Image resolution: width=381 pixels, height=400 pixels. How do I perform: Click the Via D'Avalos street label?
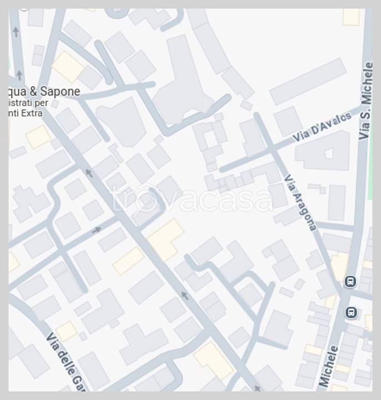(322, 127)
